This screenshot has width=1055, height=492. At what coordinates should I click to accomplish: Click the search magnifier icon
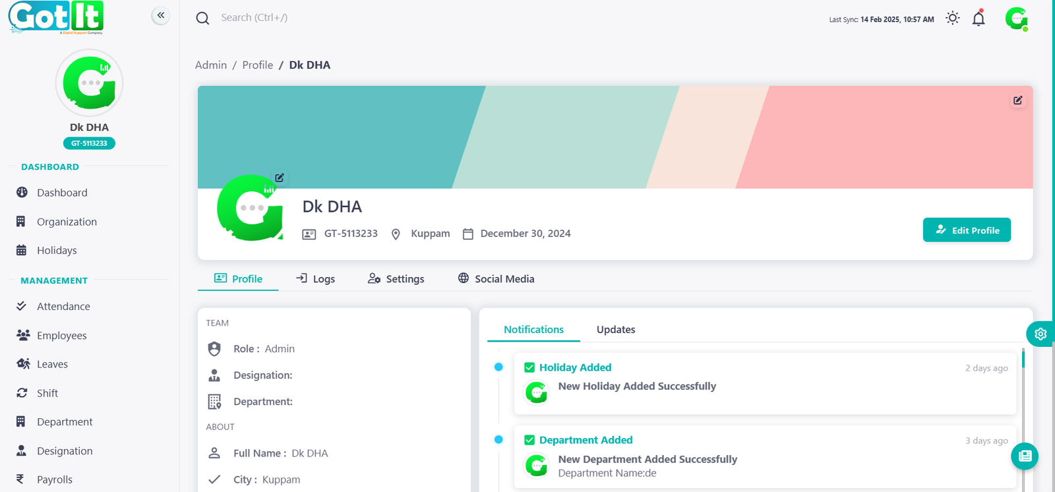coord(202,18)
